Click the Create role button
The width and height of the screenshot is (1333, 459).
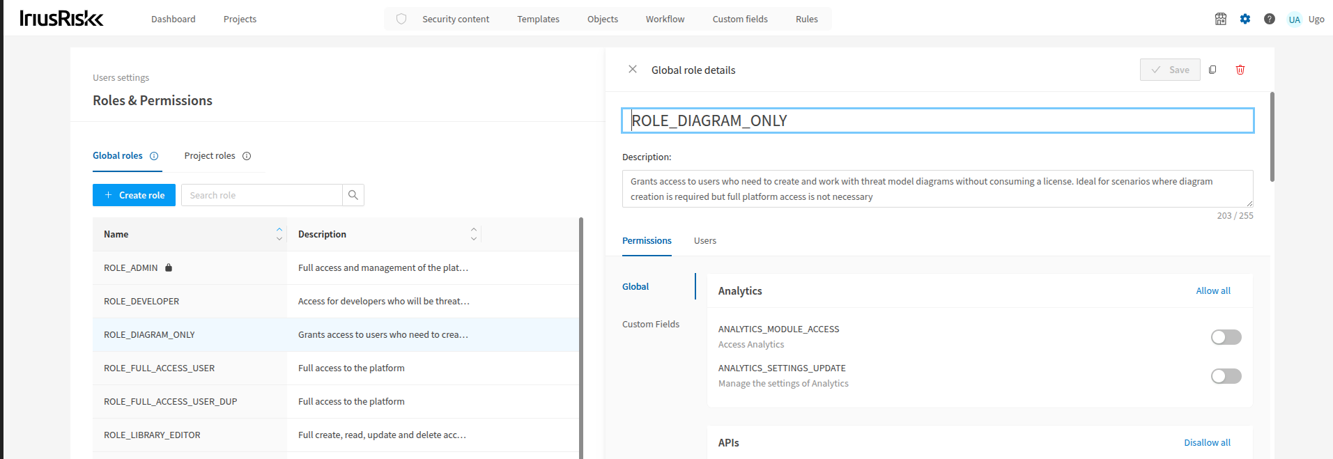[x=134, y=195]
